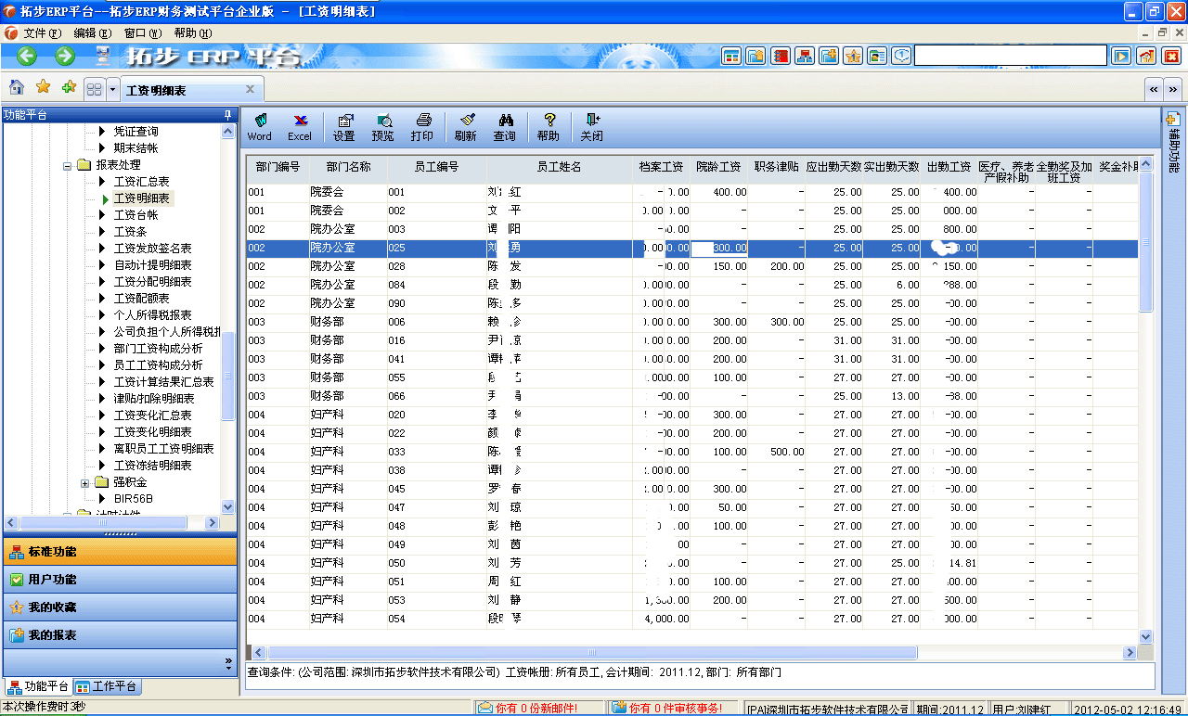Click the yellow favorites star icon
This screenshot has width=1188, height=716.
click(x=42, y=88)
